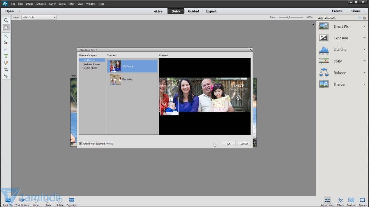Image resolution: width=369 pixels, height=207 pixels.
Task: Select the Horizontal Type tool
Action: 6,56
